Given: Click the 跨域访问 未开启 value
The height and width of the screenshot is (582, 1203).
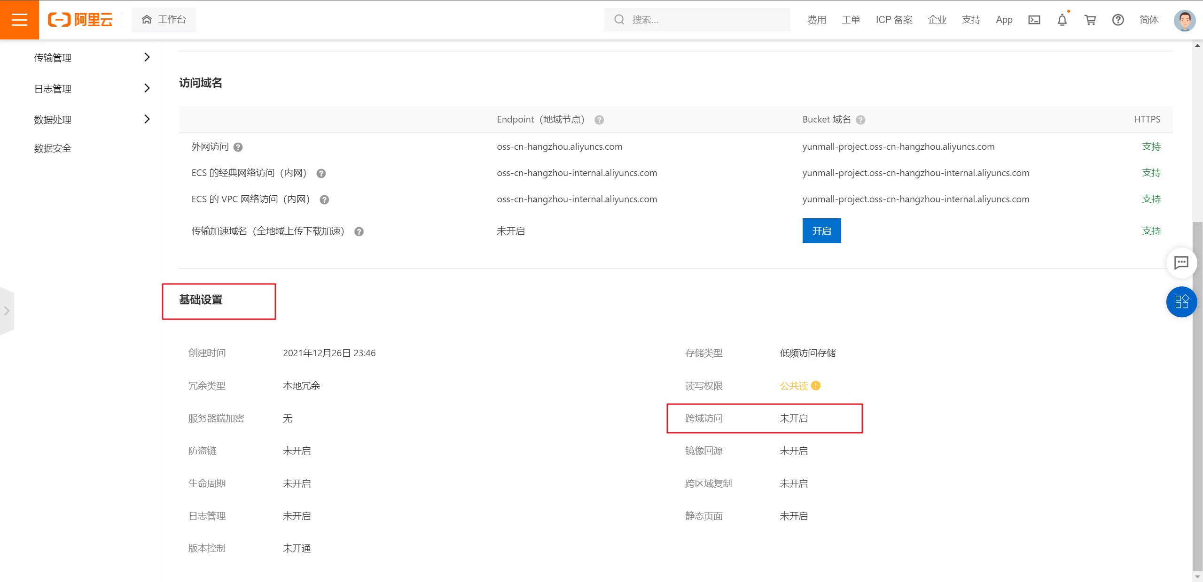Looking at the screenshot, I should click(794, 418).
